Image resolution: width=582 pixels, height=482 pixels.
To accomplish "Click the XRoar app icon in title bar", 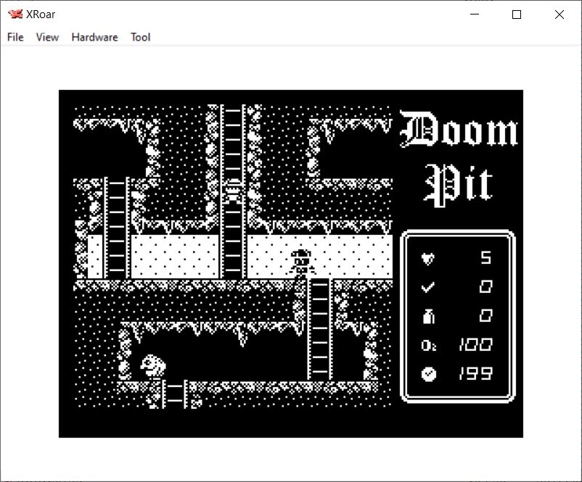I will point(15,14).
